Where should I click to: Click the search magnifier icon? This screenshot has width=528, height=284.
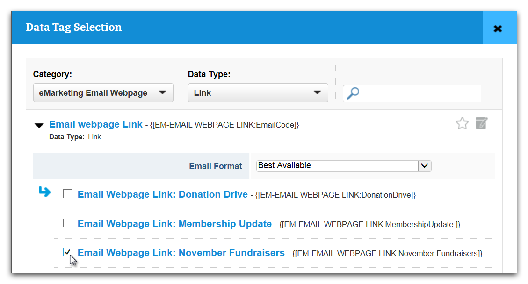pos(353,93)
